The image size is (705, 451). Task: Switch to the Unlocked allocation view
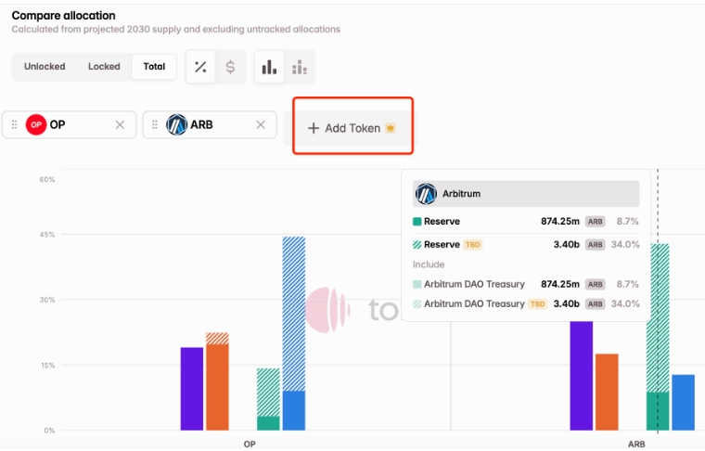click(x=45, y=67)
